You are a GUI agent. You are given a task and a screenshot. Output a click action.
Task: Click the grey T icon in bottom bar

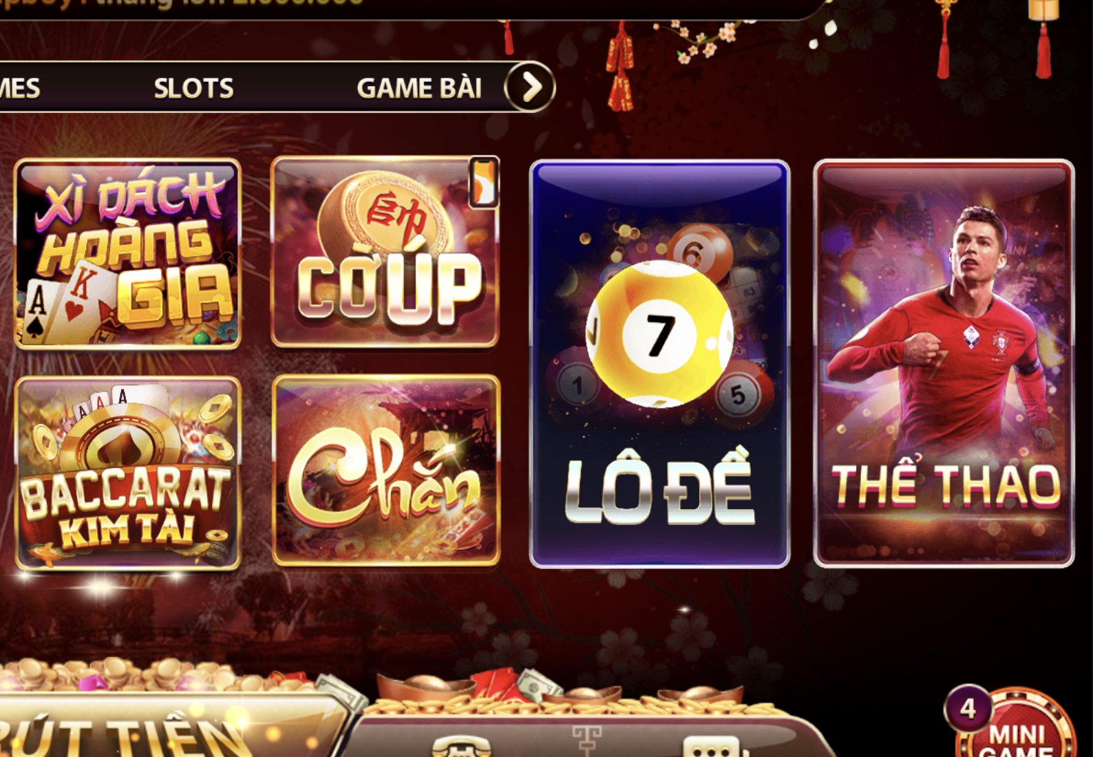click(586, 740)
